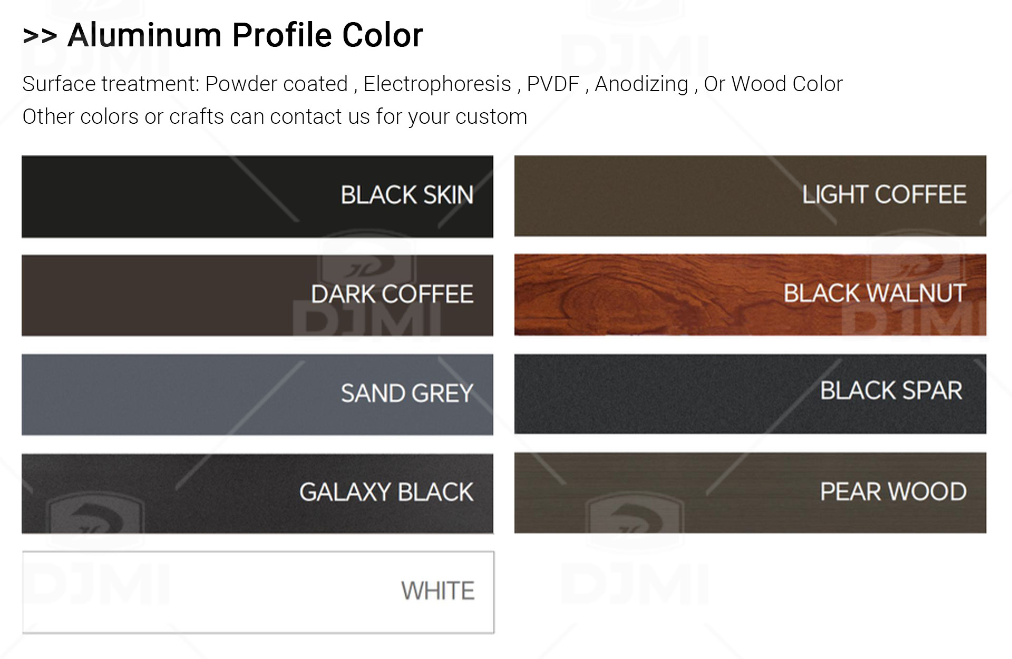The width and height of the screenshot is (1012, 659).
Task: Click the GALAXY BLACK label text
Action: pyautogui.click(x=386, y=492)
